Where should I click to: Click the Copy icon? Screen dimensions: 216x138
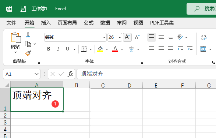pyautogui.click(x=28, y=44)
